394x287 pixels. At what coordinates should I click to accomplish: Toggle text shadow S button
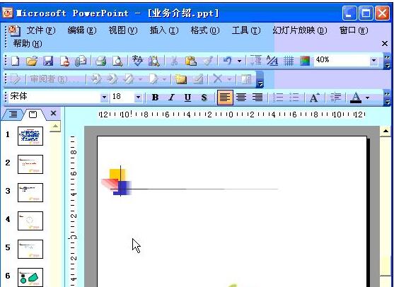click(x=204, y=98)
